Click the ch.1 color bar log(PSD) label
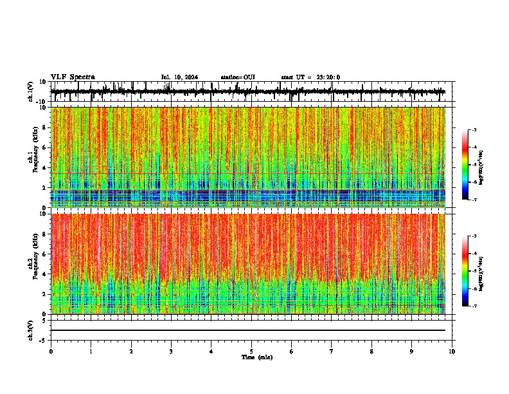509x394 pixels. click(x=481, y=168)
